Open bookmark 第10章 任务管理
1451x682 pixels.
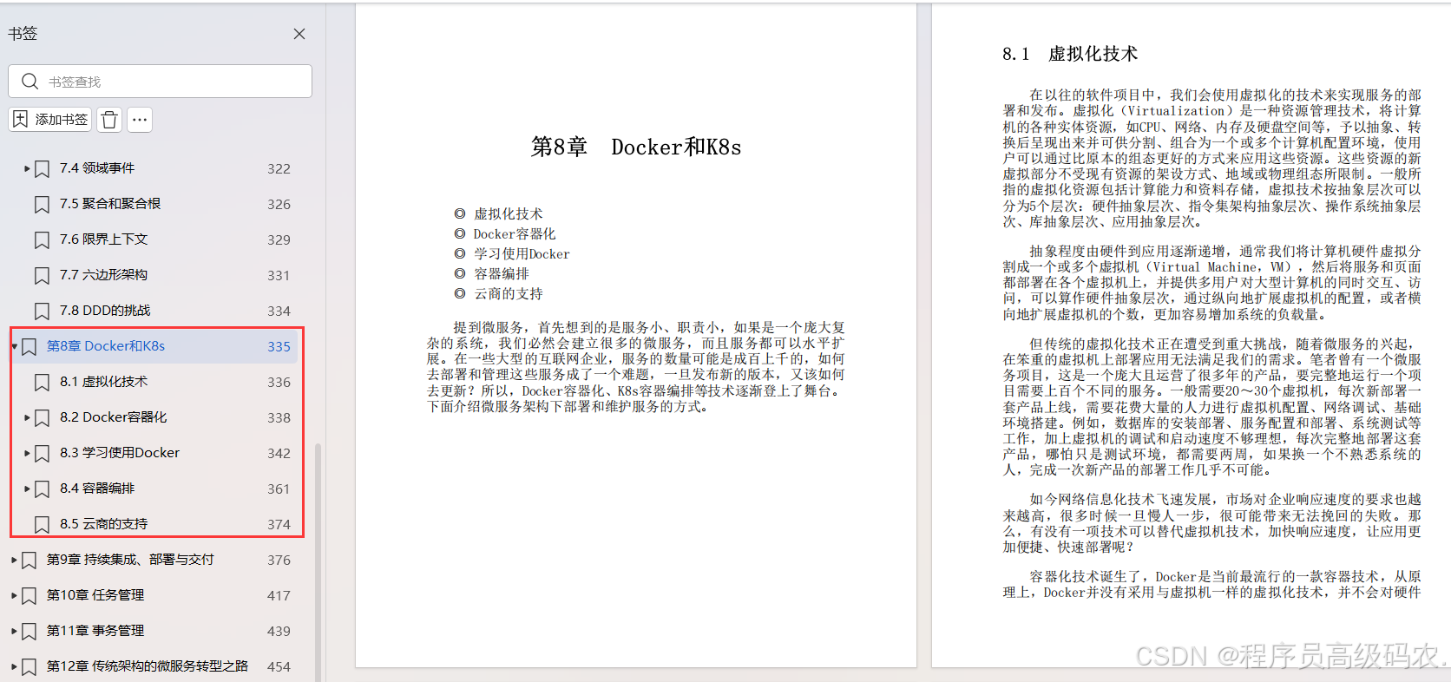coord(95,595)
